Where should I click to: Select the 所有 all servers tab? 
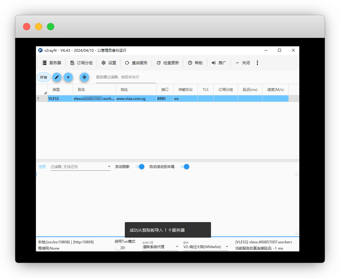click(44, 77)
